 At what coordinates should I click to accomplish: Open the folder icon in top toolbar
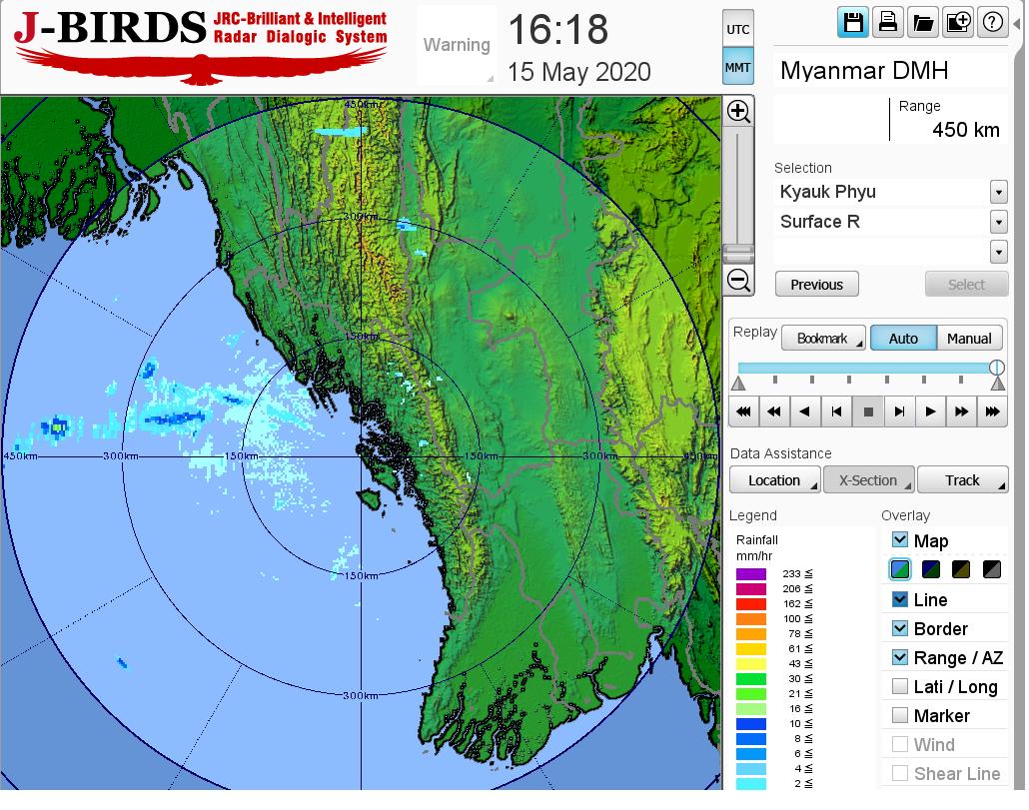coord(922,23)
